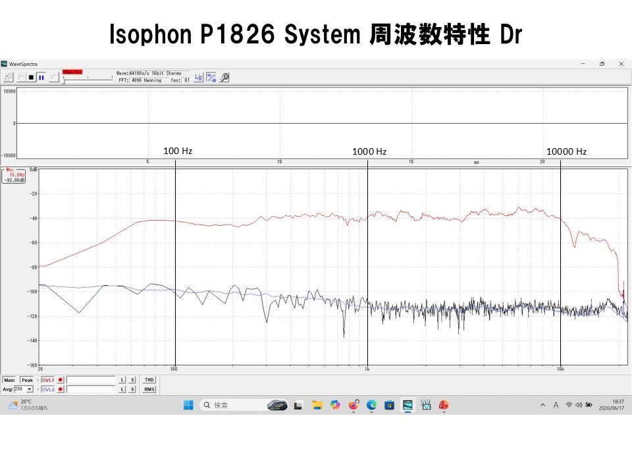Open the weather widget showing 26°C
The height and width of the screenshot is (474, 632).
[x=28, y=405]
